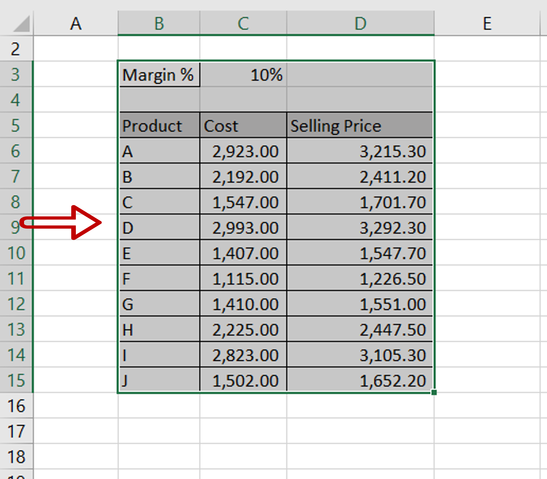Click selling price cell 2,411.20
The image size is (547, 479).
tap(360, 176)
